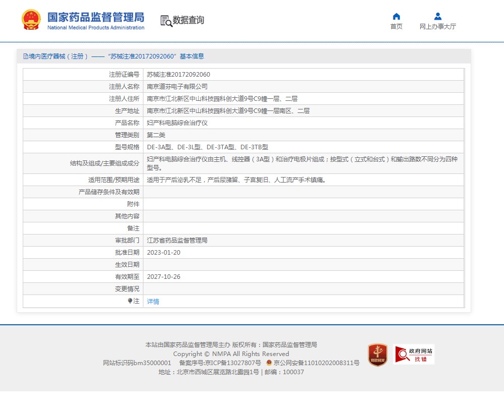
Task: Click the 生效日期 row label
Action: point(127,265)
